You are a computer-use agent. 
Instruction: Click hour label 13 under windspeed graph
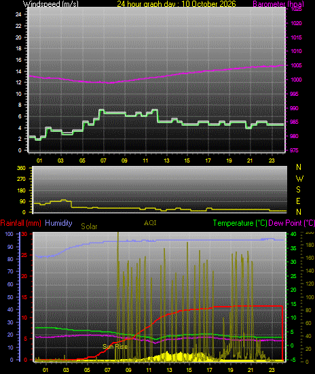[x=166, y=160]
